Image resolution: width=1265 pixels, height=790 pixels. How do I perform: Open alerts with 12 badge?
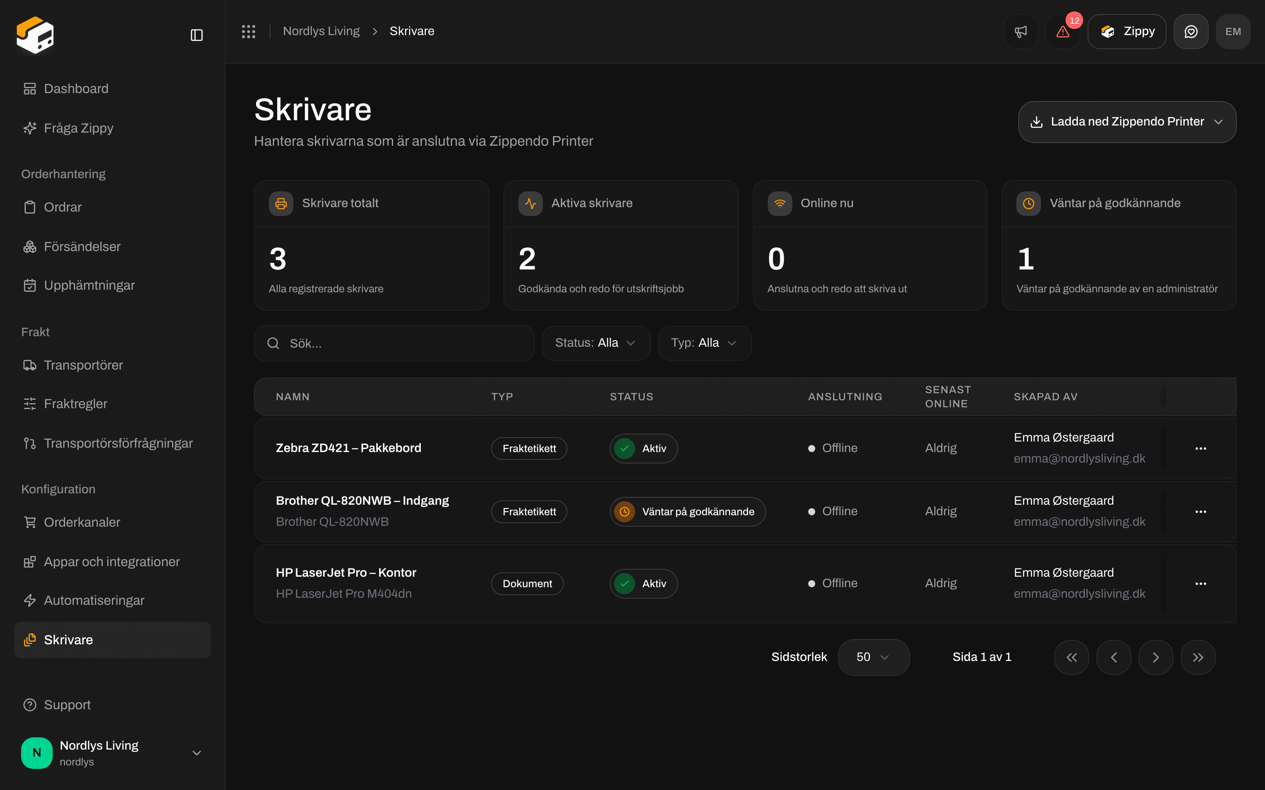point(1063,31)
